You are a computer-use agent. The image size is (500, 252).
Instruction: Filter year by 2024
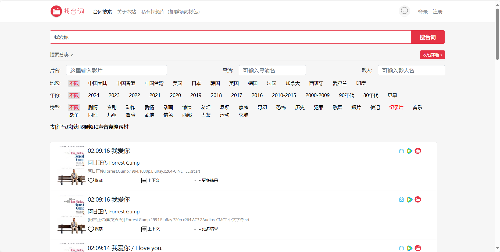94,95
